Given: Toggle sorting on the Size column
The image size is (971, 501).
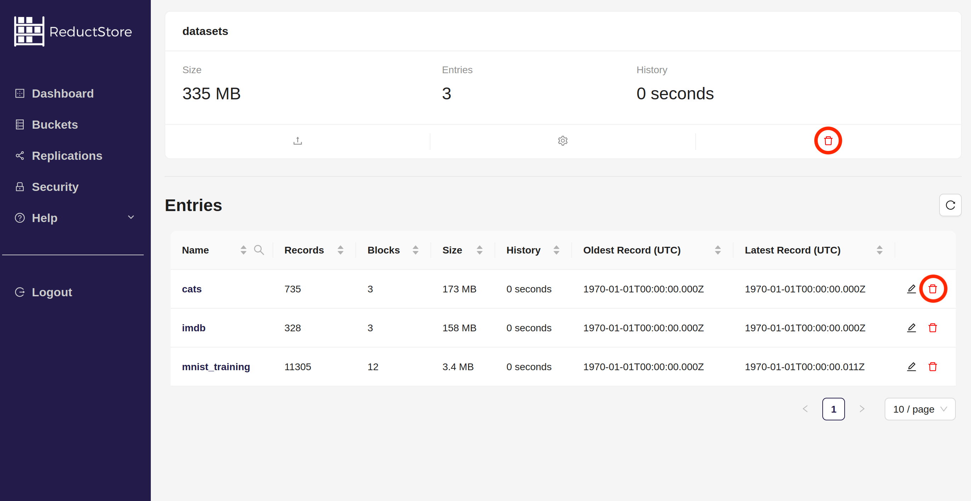Looking at the screenshot, I should (x=479, y=250).
